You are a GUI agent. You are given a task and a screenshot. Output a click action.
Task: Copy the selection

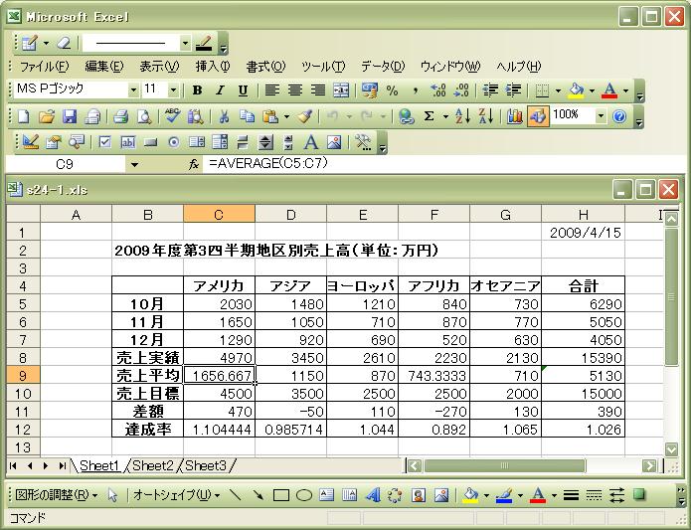[x=247, y=116]
